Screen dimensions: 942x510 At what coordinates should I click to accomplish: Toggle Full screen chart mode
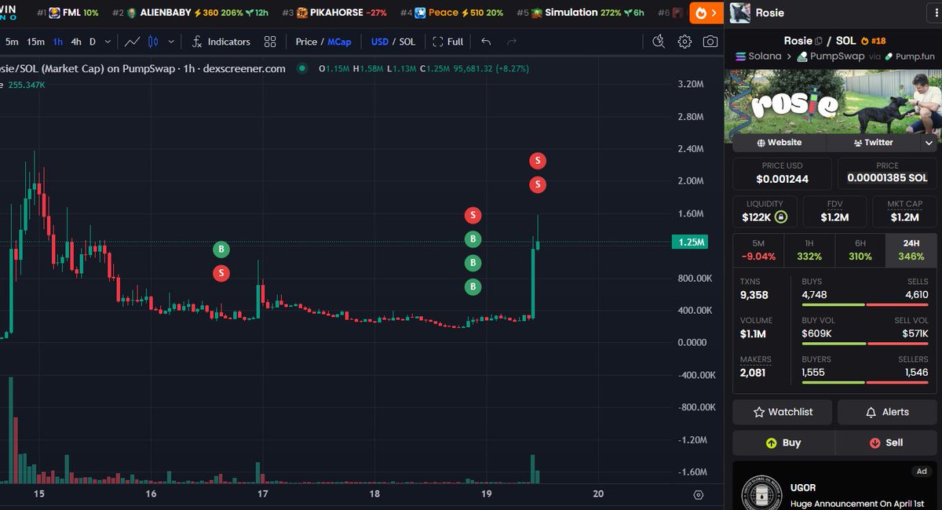point(448,42)
